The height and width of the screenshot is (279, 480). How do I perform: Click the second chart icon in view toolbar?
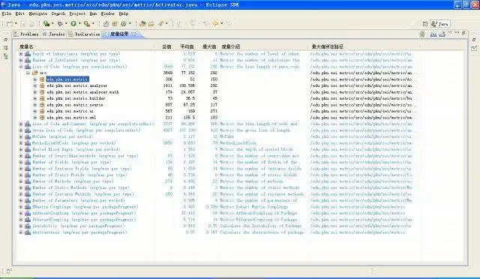click(x=442, y=34)
